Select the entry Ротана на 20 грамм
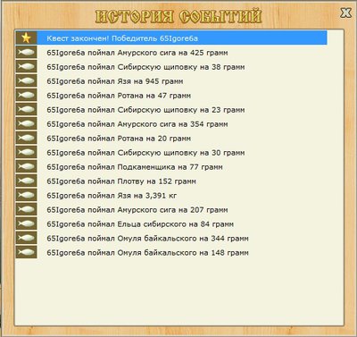Image resolution: width=357 pixels, height=337 pixels. click(171, 139)
